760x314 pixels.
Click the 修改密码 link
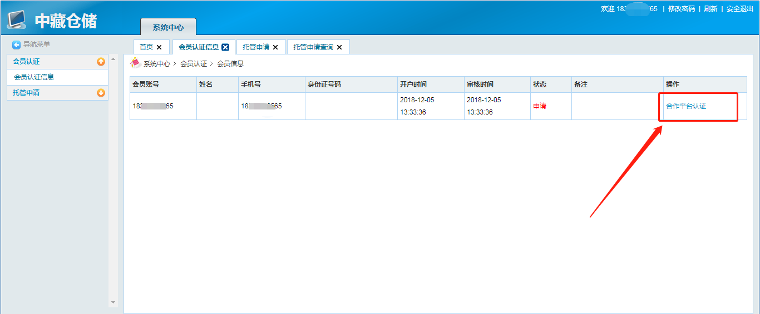coord(681,9)
